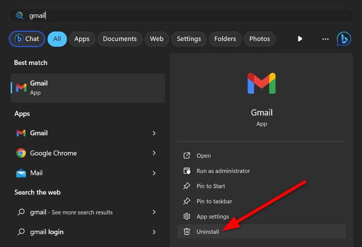Image resolution: width=362 pixels, height=247 pixels.
Task: Switch to the Apps filter tab
Action: click(82, 39)
